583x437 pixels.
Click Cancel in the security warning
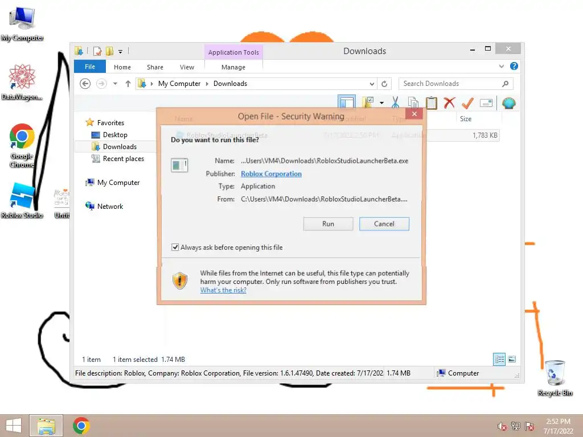pyautogui.click(x=384, y=224)
